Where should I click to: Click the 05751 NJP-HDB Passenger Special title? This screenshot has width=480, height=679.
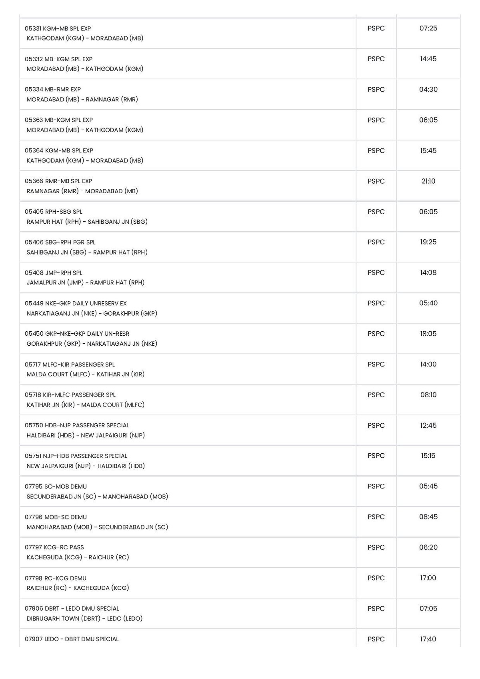point(76,456)
